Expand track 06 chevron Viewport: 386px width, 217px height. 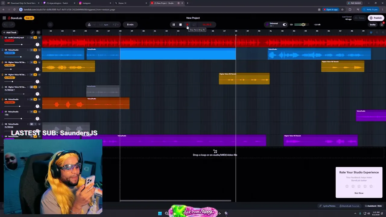(39, 99)
